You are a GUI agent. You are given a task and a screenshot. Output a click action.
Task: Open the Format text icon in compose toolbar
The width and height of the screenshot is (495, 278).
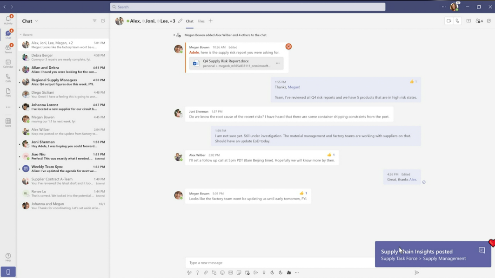tap(189, 272)
